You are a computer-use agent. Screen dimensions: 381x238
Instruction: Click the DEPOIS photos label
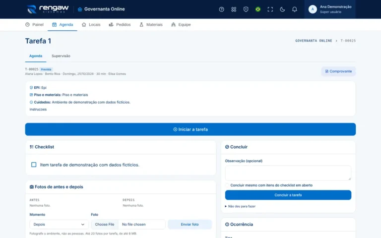pyautogui.click(x=128, y=200)
